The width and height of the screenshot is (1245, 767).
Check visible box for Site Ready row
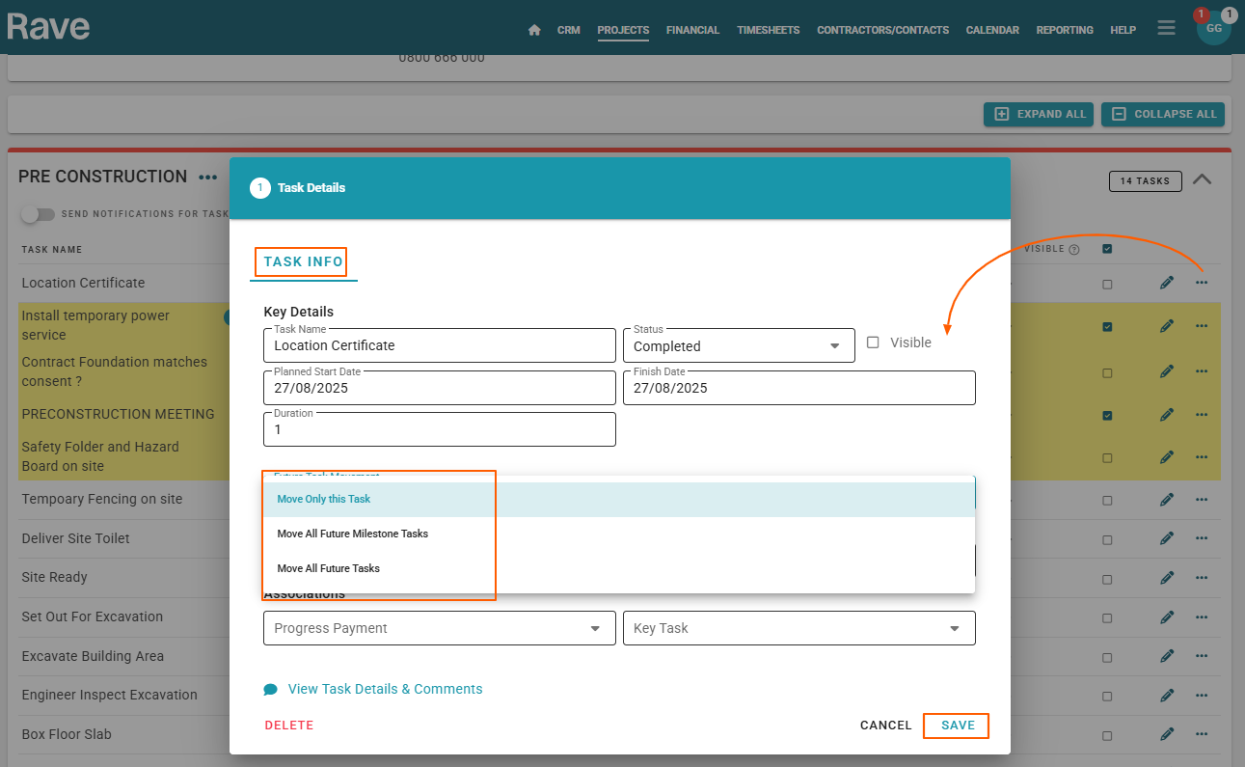1107,580
